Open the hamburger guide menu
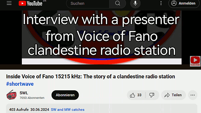This screenshot has width=201, height=113. tap(9, 3)
